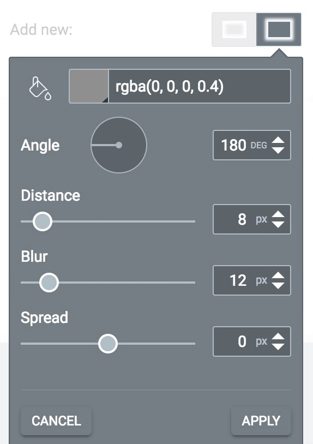Viewport: 313px width, 444px height.
Task: Click the Apply button
Action: click(x=261, y=421)
